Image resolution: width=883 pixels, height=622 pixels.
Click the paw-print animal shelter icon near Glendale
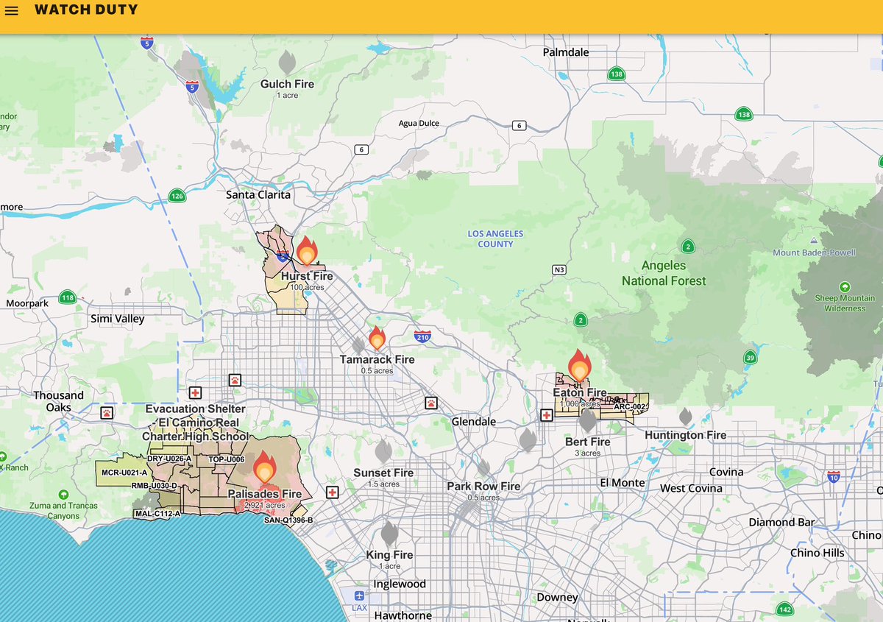[x=431, y=403]
